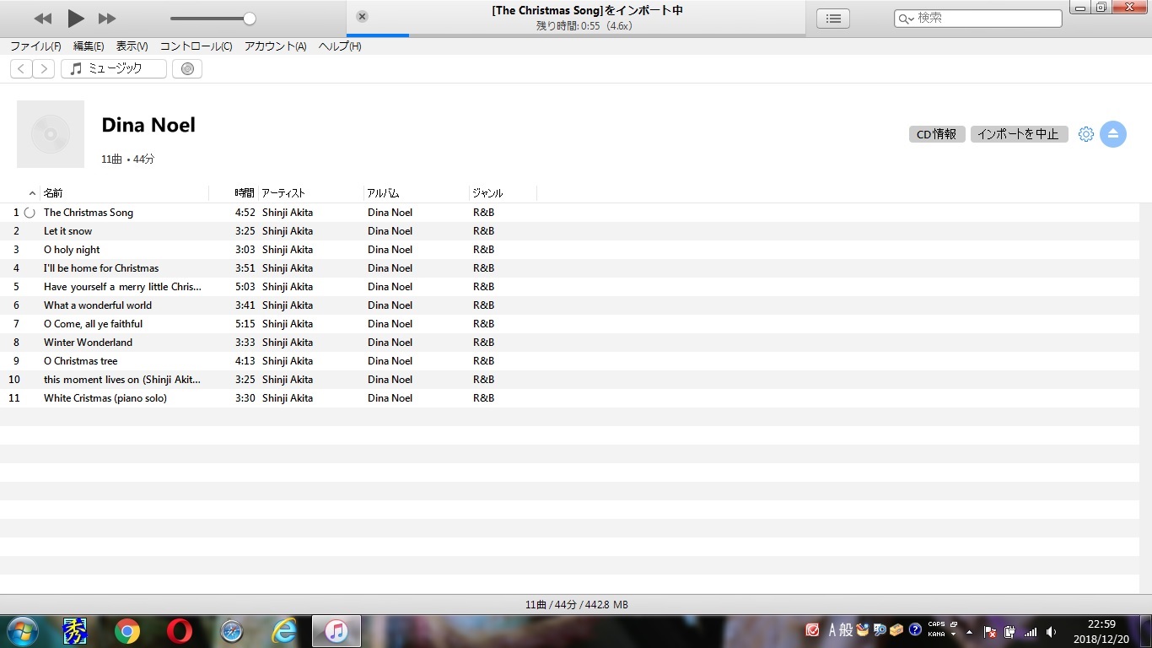The image size is (1152, 648).
Task: Open the コントロール menu
Action: pos(196,46)
